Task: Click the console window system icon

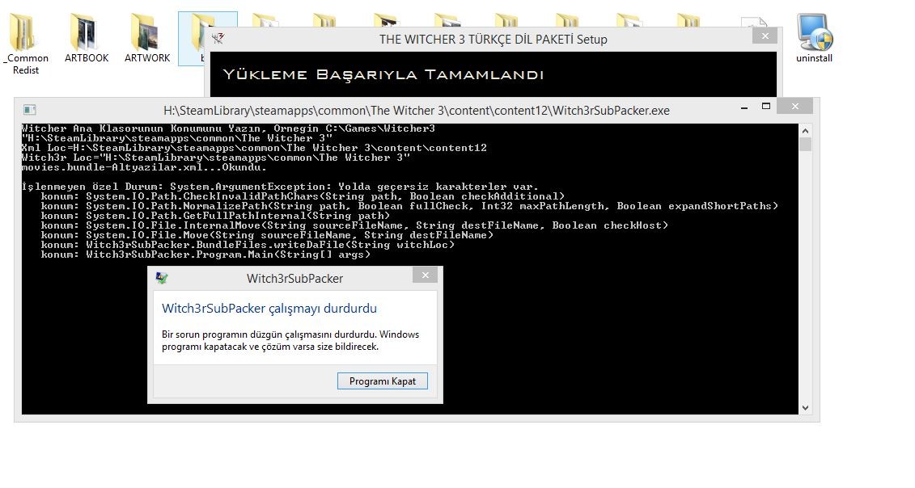Action: pos(30,110)
